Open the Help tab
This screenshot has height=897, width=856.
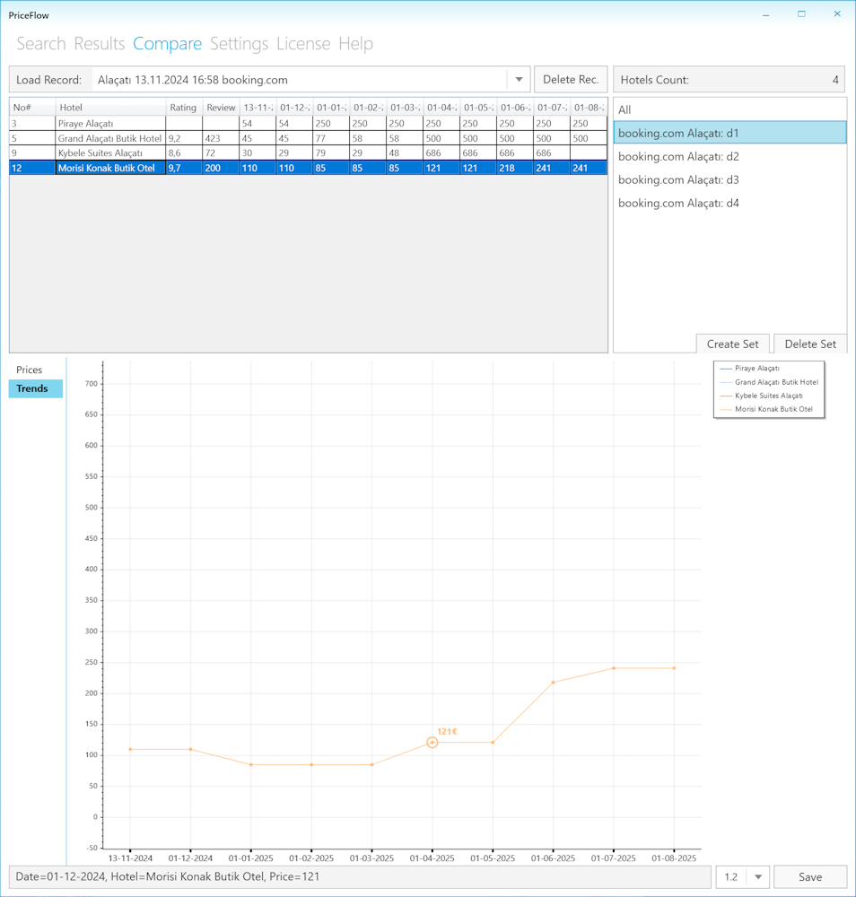coord(355,43)
